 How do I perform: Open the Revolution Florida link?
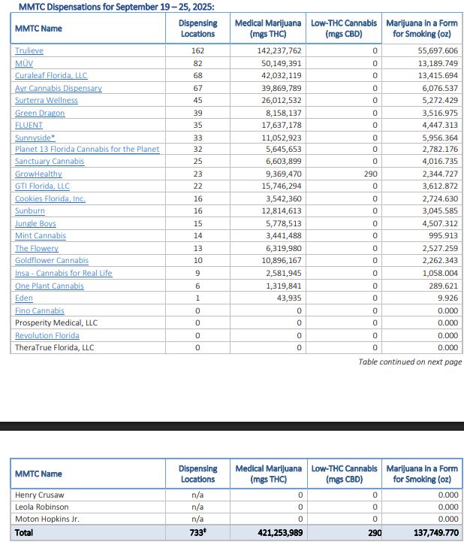(x=47, y=335)
